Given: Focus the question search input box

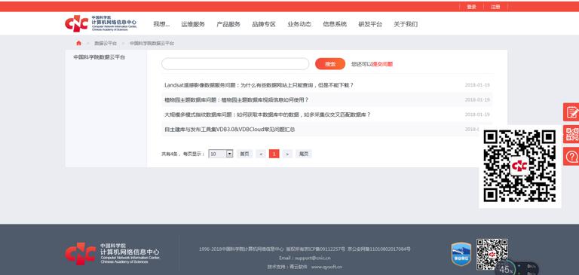Looking at the screenshot, I should point(235,64).
